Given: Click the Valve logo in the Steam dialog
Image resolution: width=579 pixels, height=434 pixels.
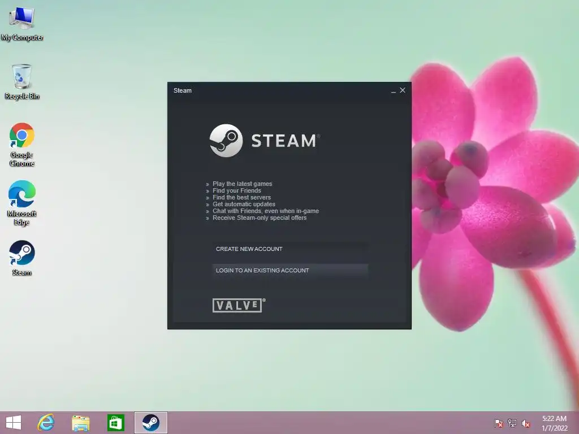Looking at the screenshot, I should click(239, 305).
